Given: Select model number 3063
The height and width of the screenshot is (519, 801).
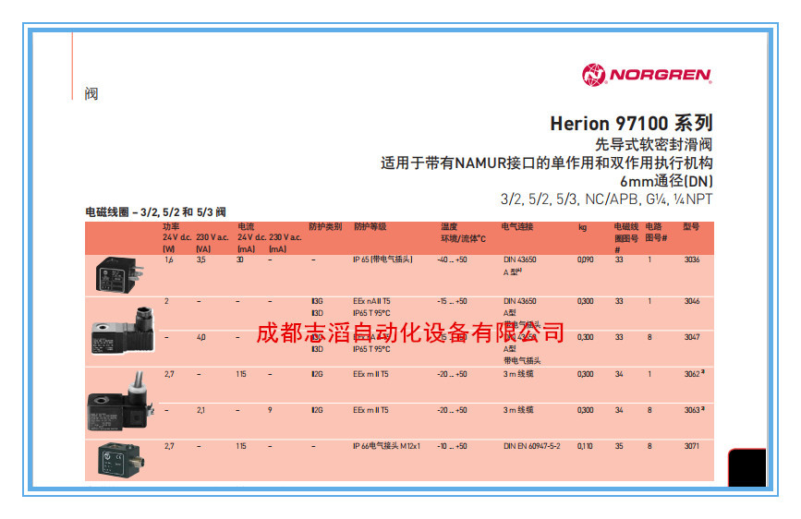Looking at the screenshot, I should click(692, 410).
